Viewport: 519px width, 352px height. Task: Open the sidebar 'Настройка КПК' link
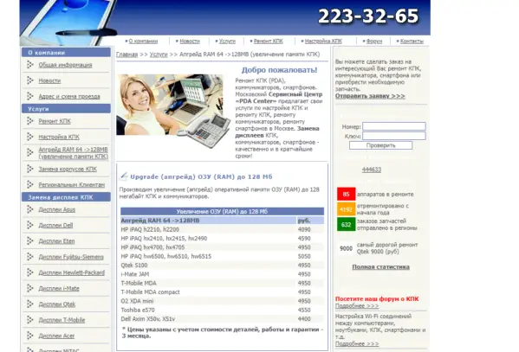59,137
